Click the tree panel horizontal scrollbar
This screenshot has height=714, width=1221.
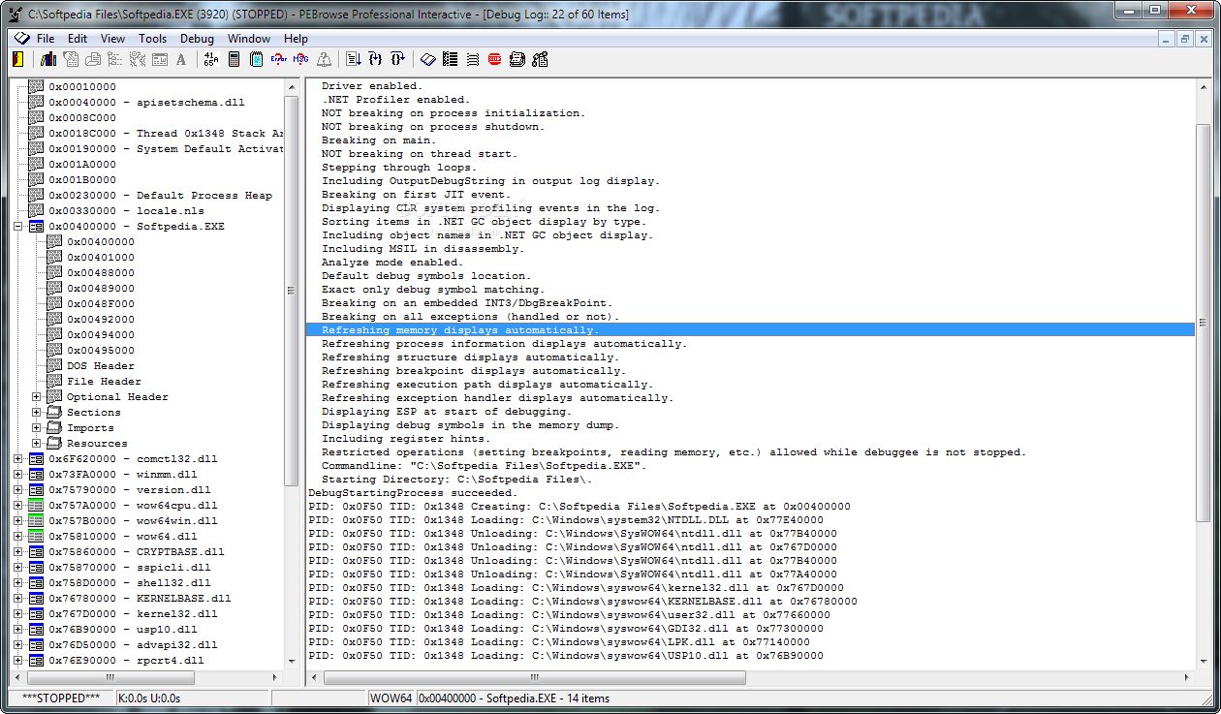pos(147,677)
